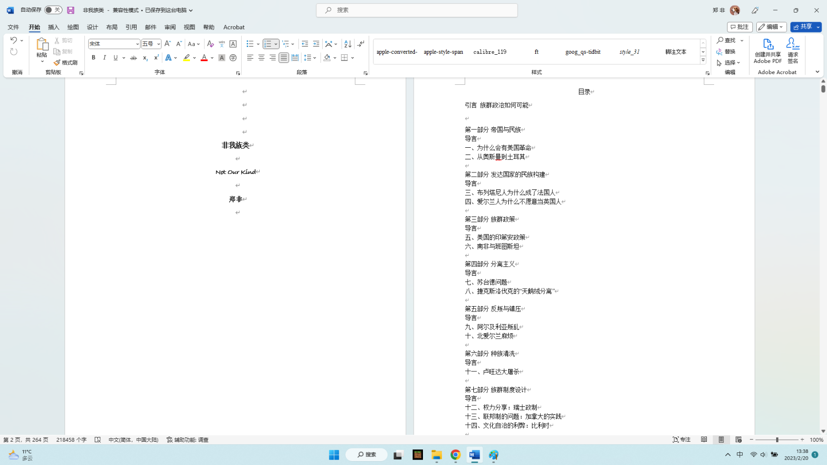Switch to the 审阅 (Review) tab

pos(170,27)
